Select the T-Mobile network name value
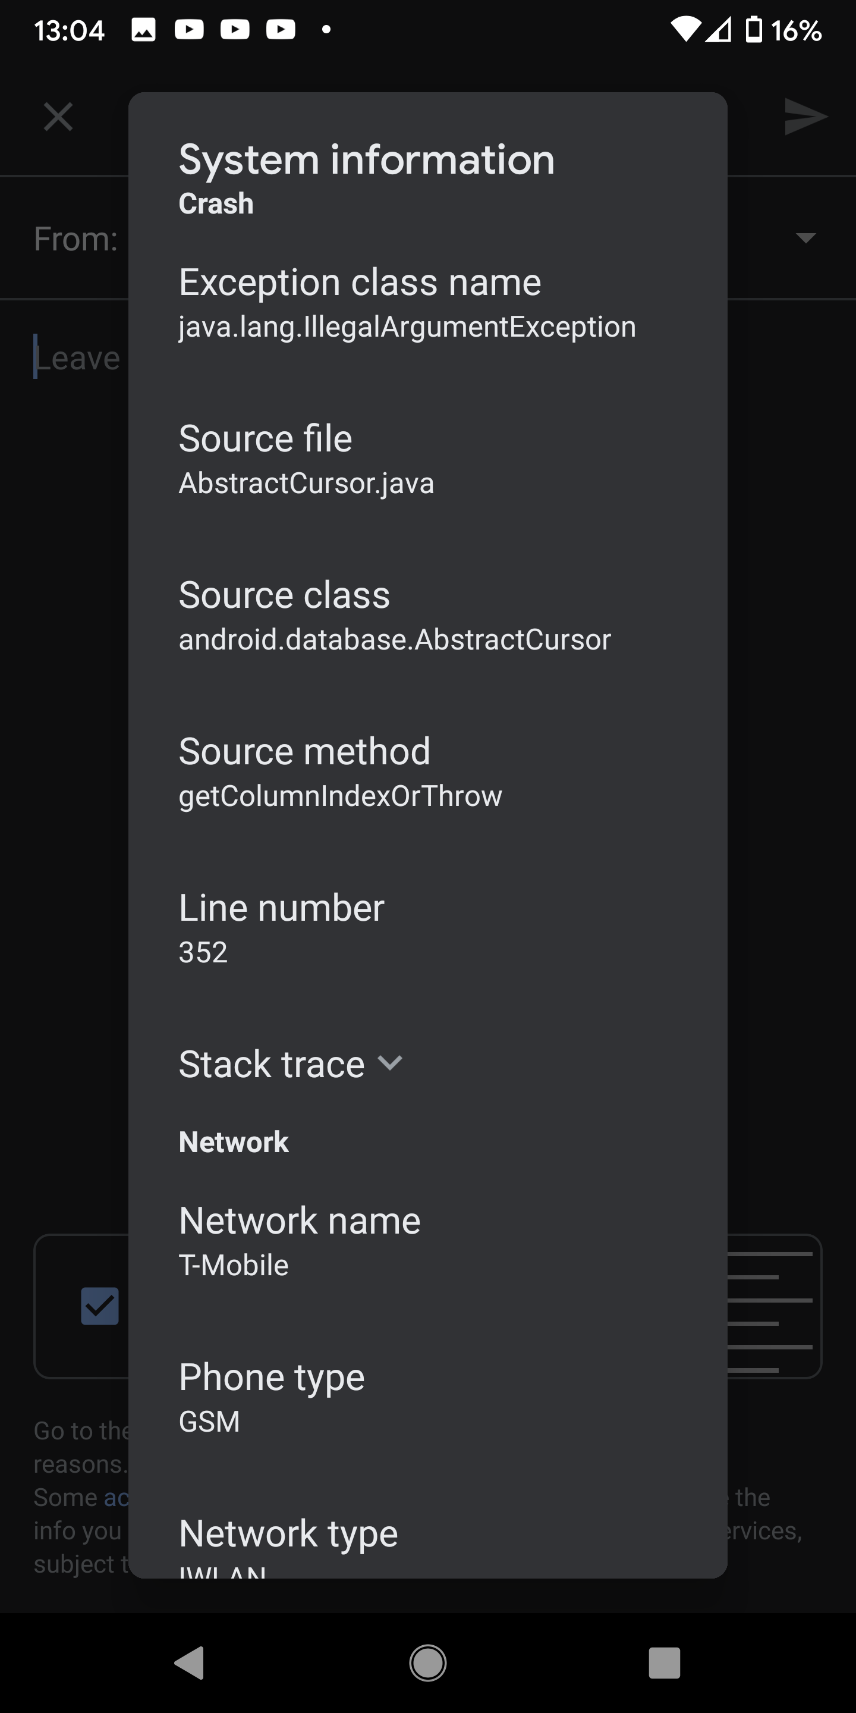 (234, 1265)
